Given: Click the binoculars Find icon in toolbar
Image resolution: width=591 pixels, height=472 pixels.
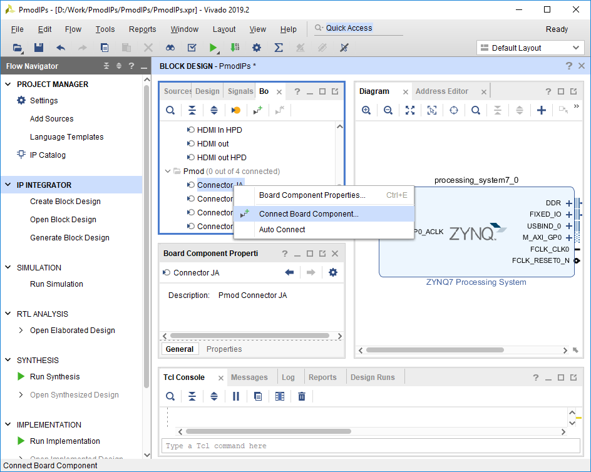Looking at the screenshot, I should click(170, 48).
